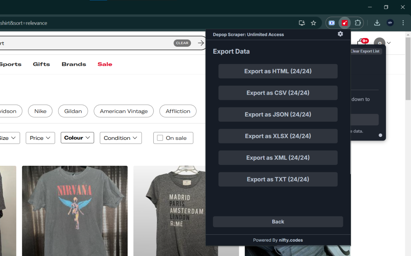411x256 pixels.
Task: Select the Nike brand chip
Action: [x=40, y=111]
